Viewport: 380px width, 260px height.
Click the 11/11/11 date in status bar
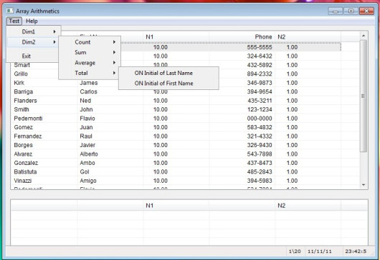320,251
